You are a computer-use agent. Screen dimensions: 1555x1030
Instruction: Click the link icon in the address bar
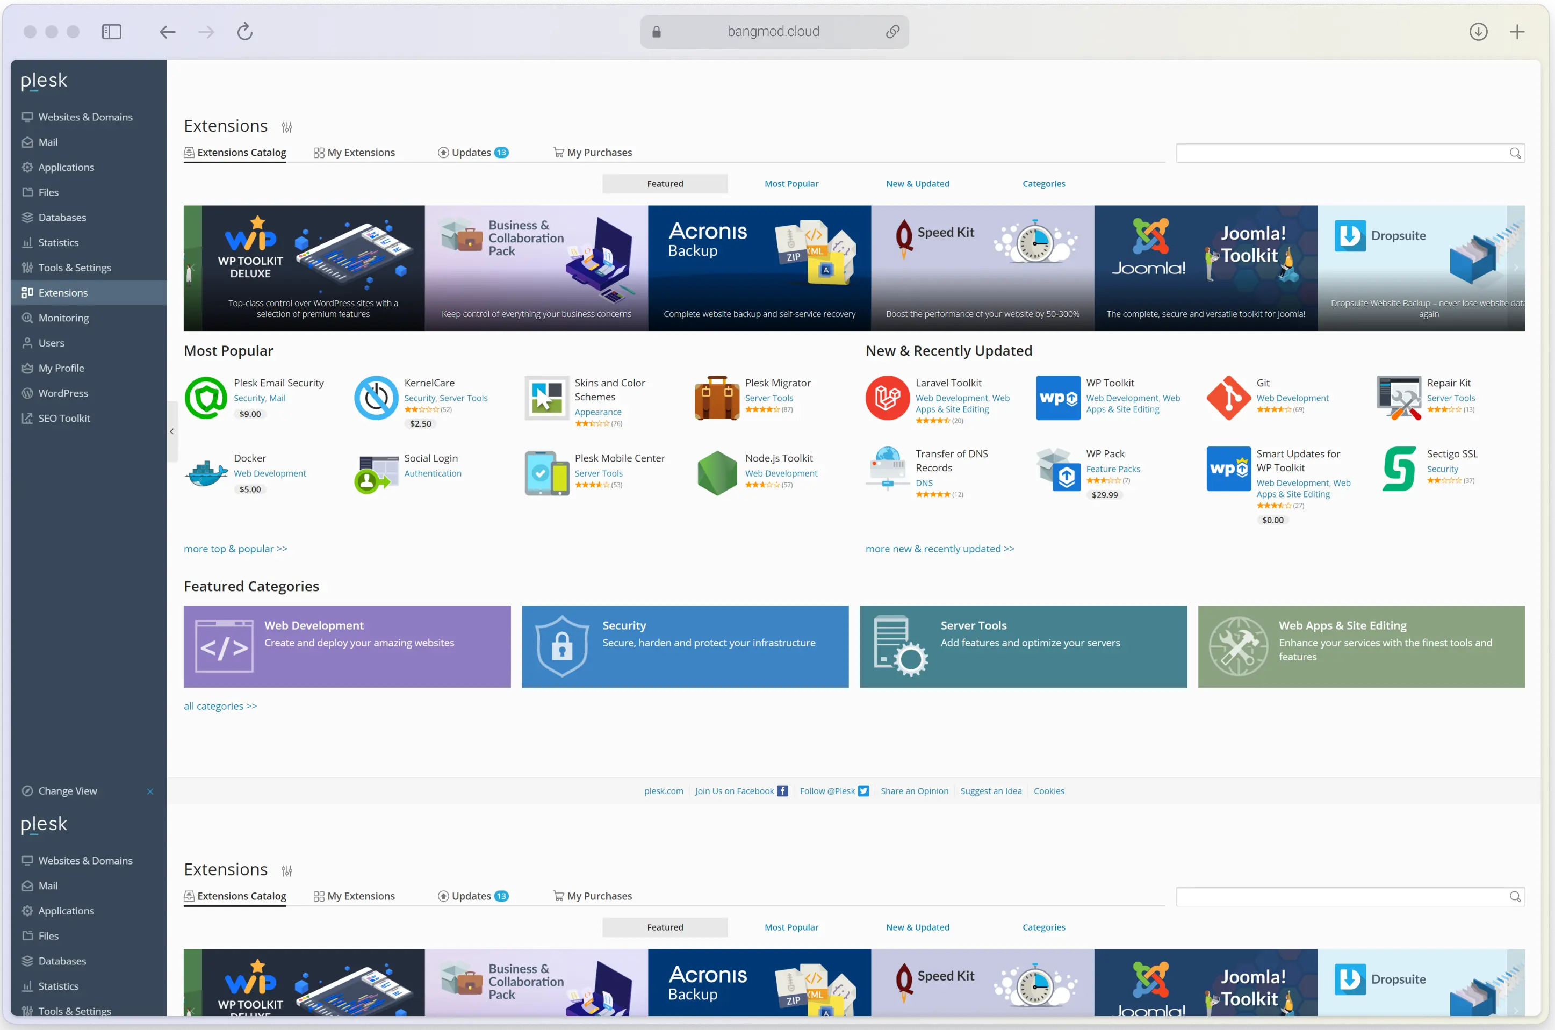(x=892, y=32)
